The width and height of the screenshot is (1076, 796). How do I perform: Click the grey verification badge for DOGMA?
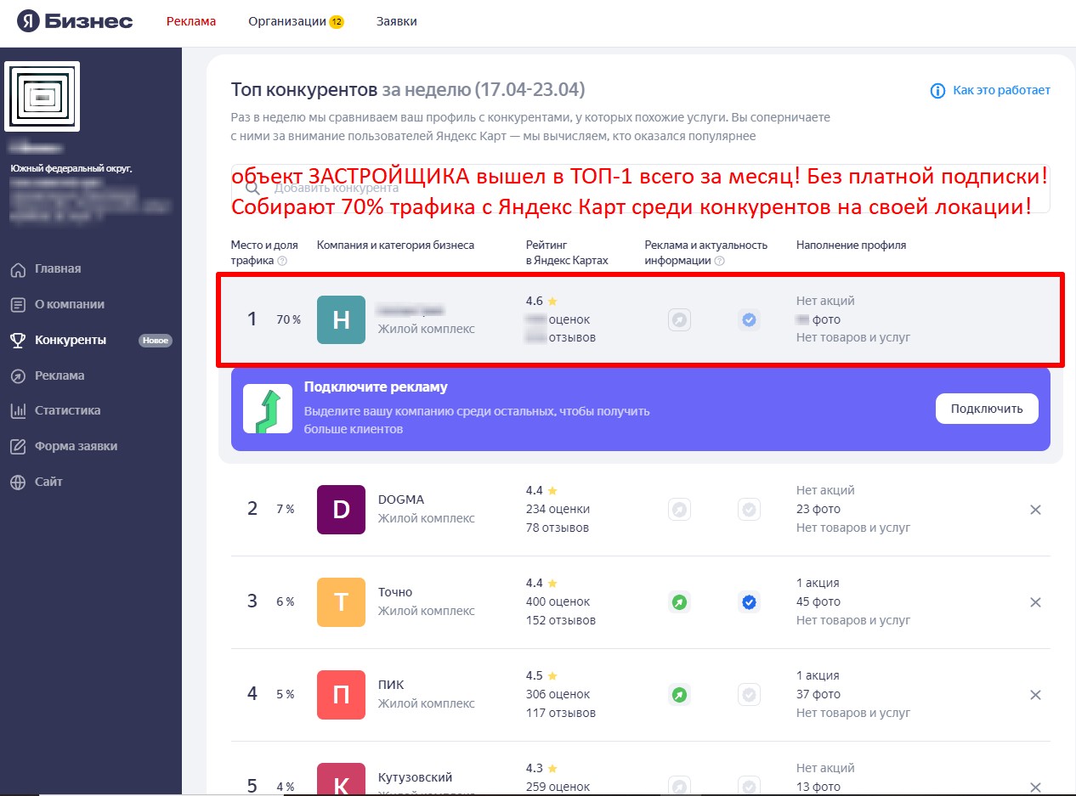[749, 510]
